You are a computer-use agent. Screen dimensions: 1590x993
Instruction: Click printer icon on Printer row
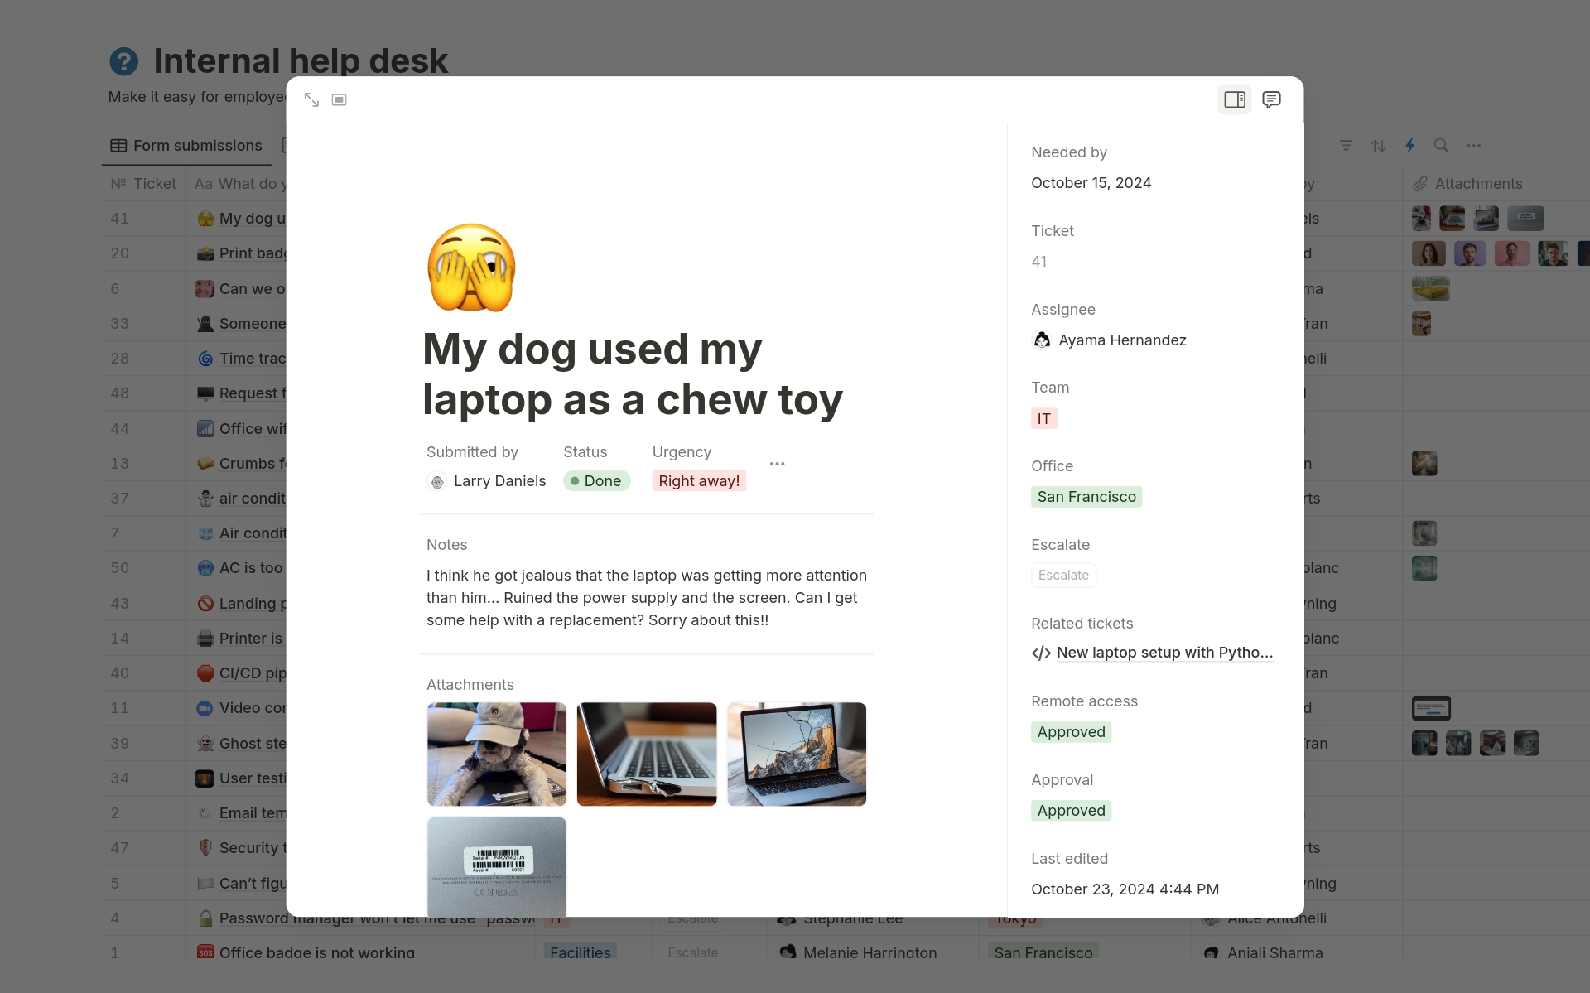click(205, 639)
